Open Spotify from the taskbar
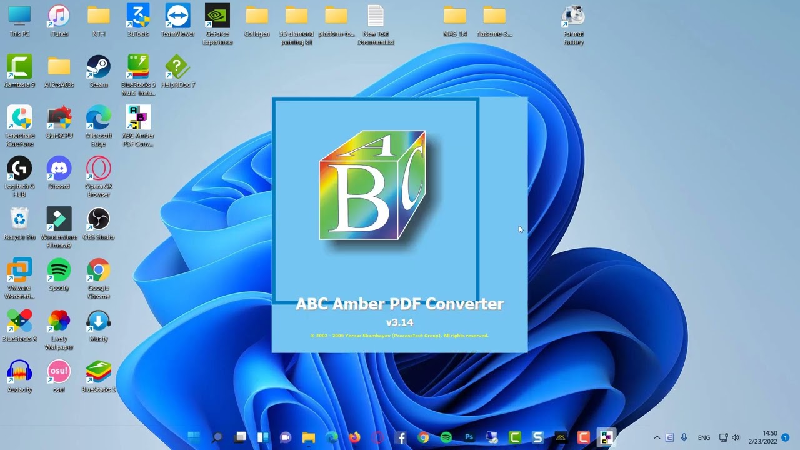This screenshot has width=800, height=450. (446, 437)
